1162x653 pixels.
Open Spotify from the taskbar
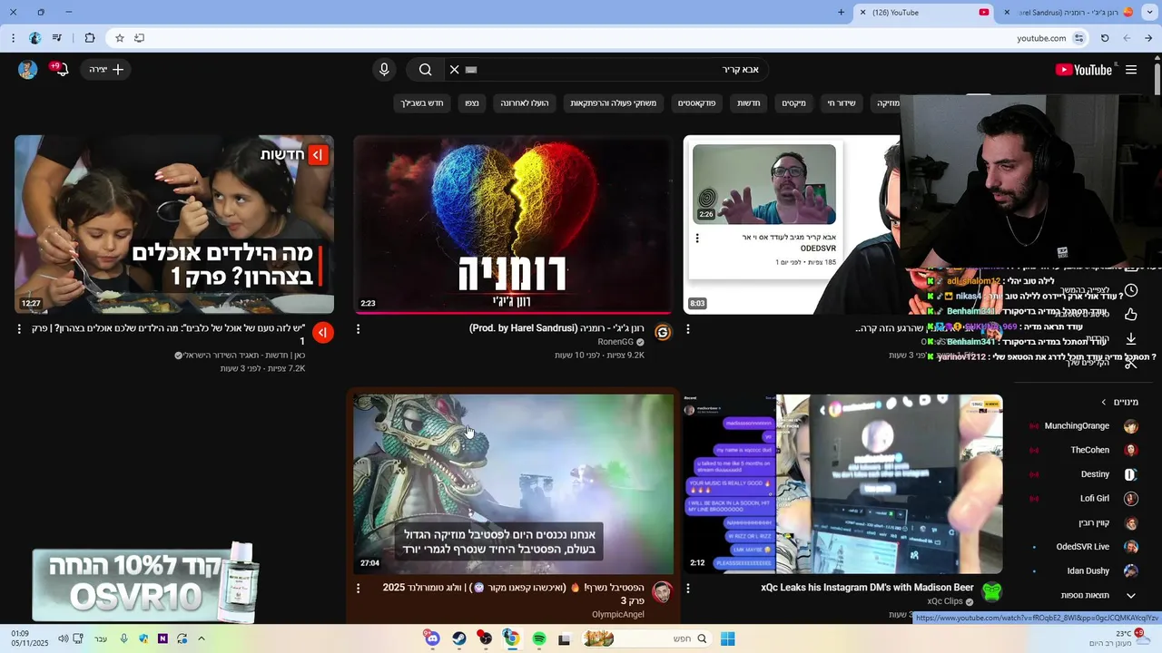[539, 639]
